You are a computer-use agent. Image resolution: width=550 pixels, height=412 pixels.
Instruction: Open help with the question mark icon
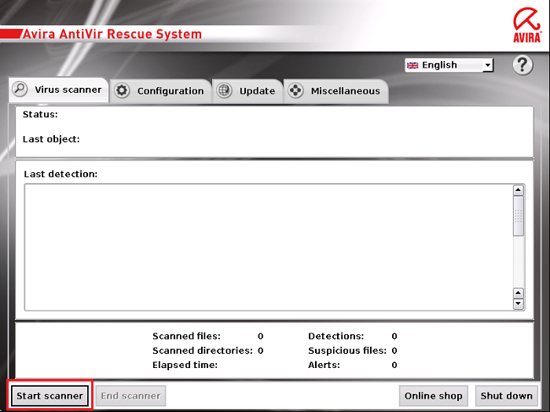pos(522,65)
